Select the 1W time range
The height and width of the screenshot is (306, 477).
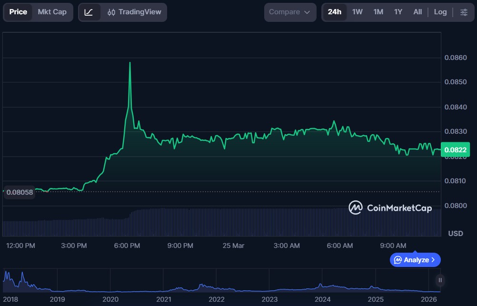(357, 12)
